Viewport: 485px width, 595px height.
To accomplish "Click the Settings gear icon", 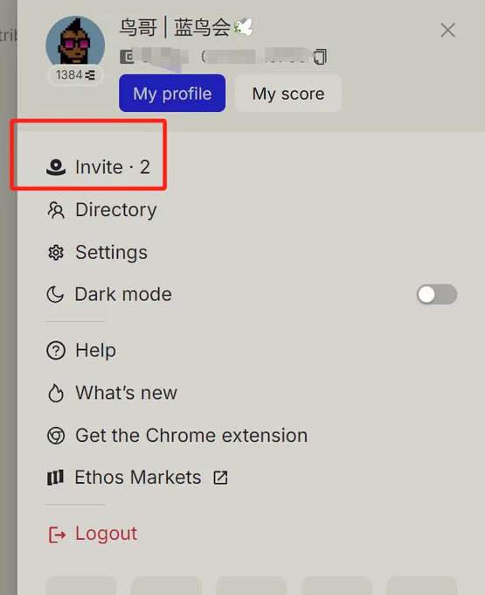I will pos(56,252).
